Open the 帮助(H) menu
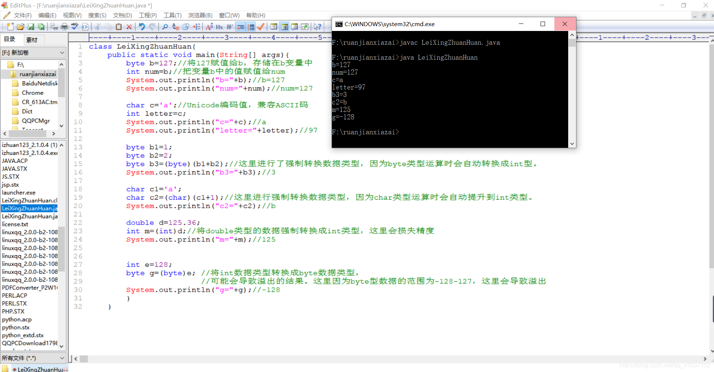Viewport: 714px width, 372px height. coord(256,15)
